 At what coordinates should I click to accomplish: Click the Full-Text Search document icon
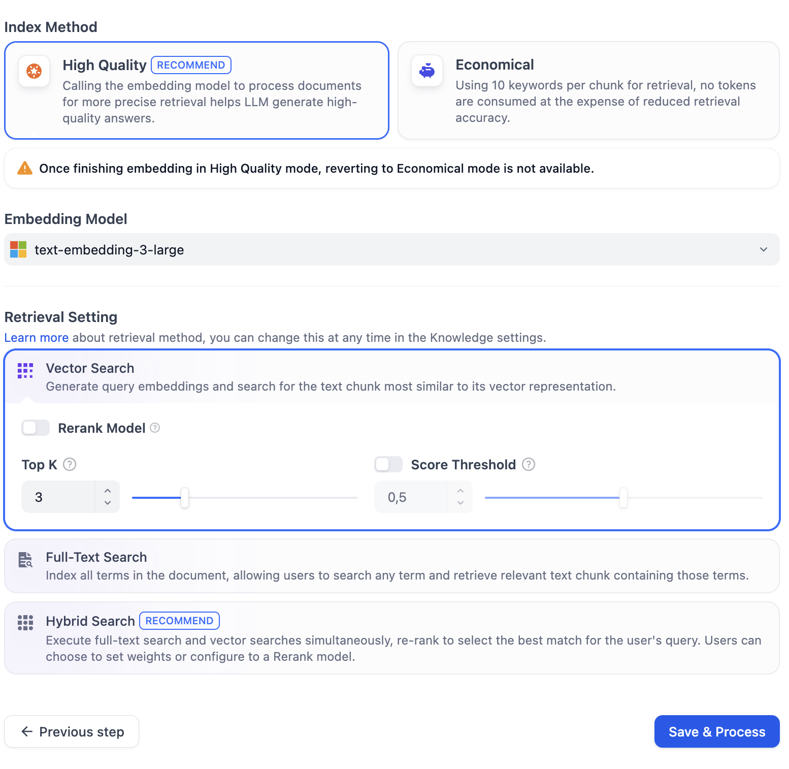[x=25, y=559]
